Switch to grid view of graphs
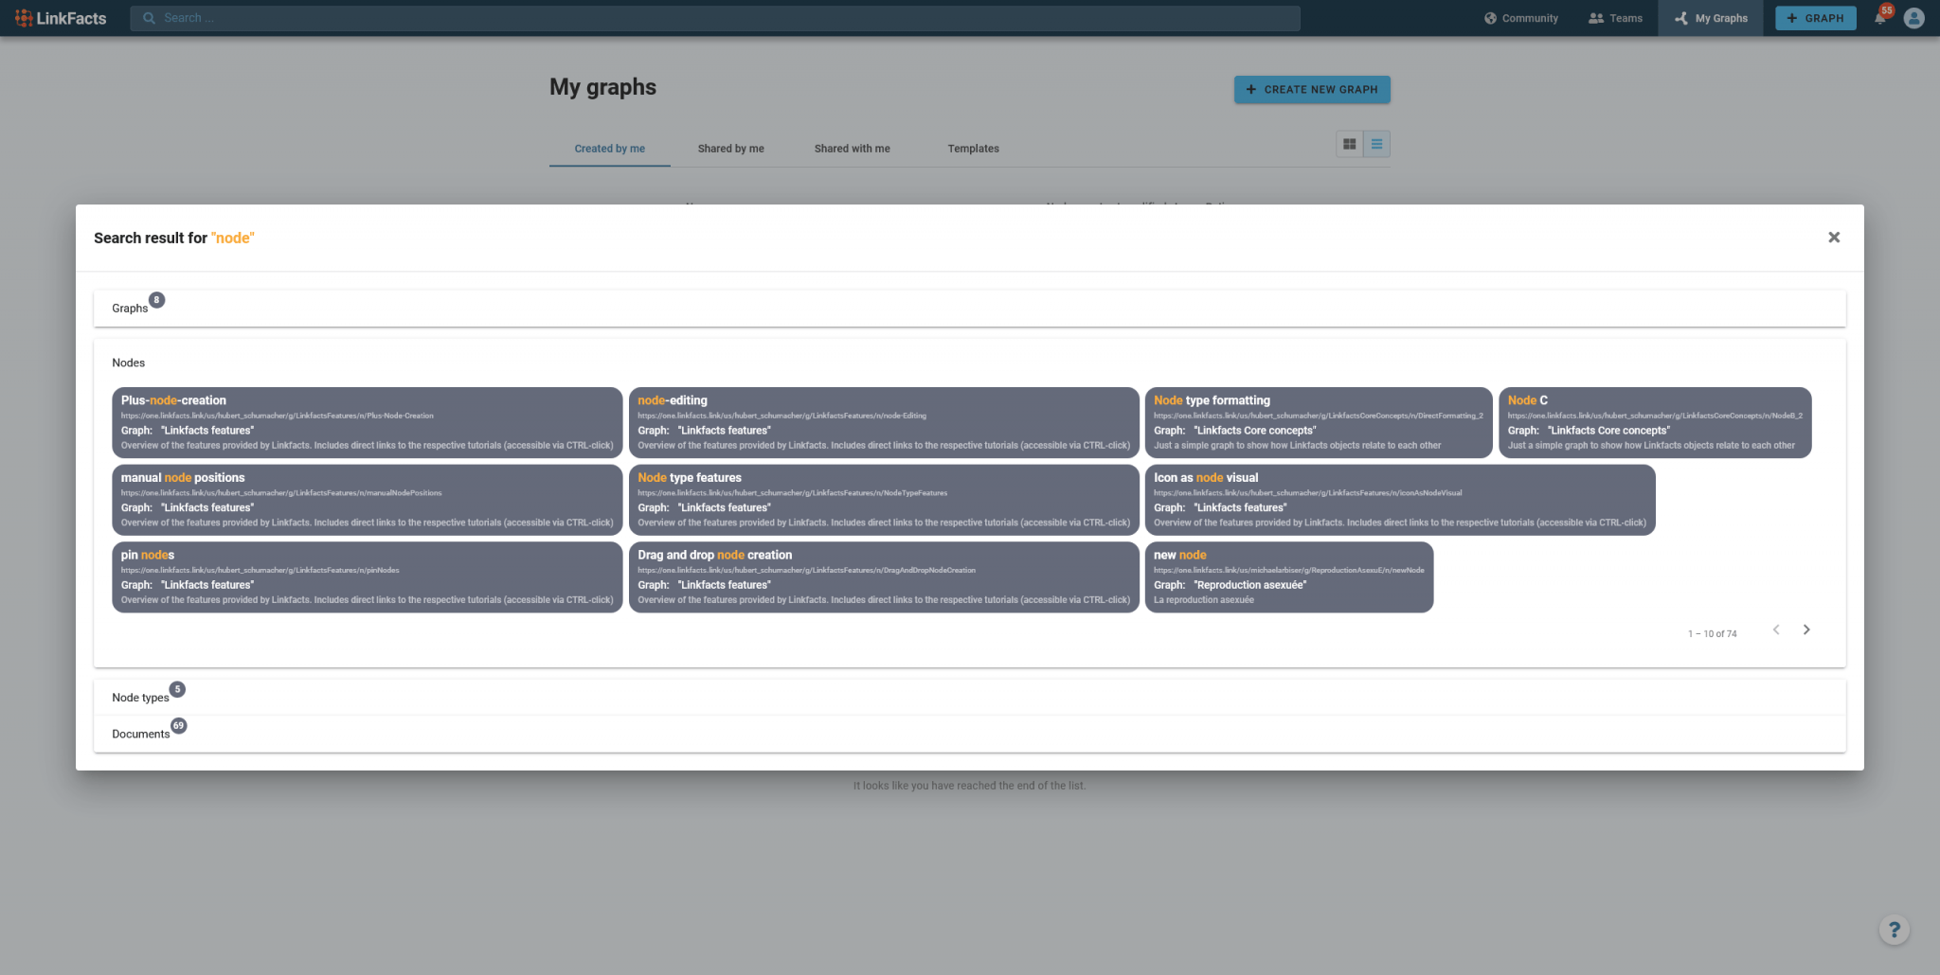Image resolution: width=1940 pixels, height=975 pixels. [1349, 144]
